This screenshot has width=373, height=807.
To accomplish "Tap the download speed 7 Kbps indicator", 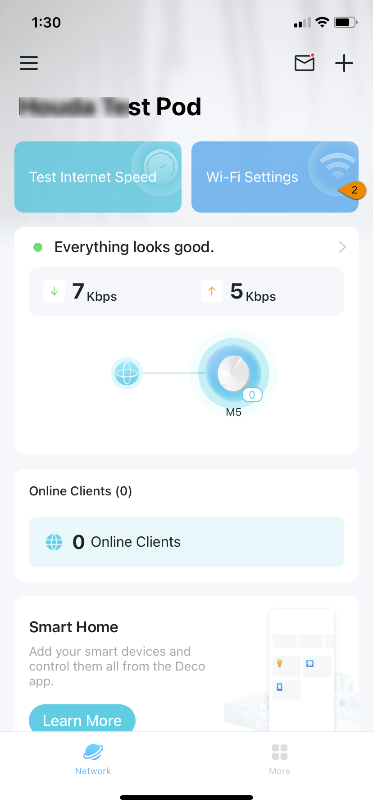I will [81, 291].
